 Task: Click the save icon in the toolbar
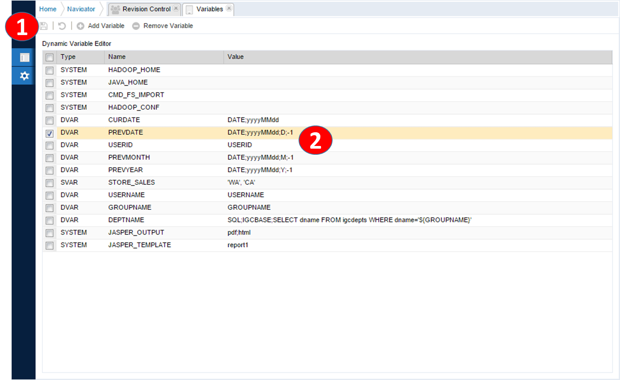tap(44, 26)
